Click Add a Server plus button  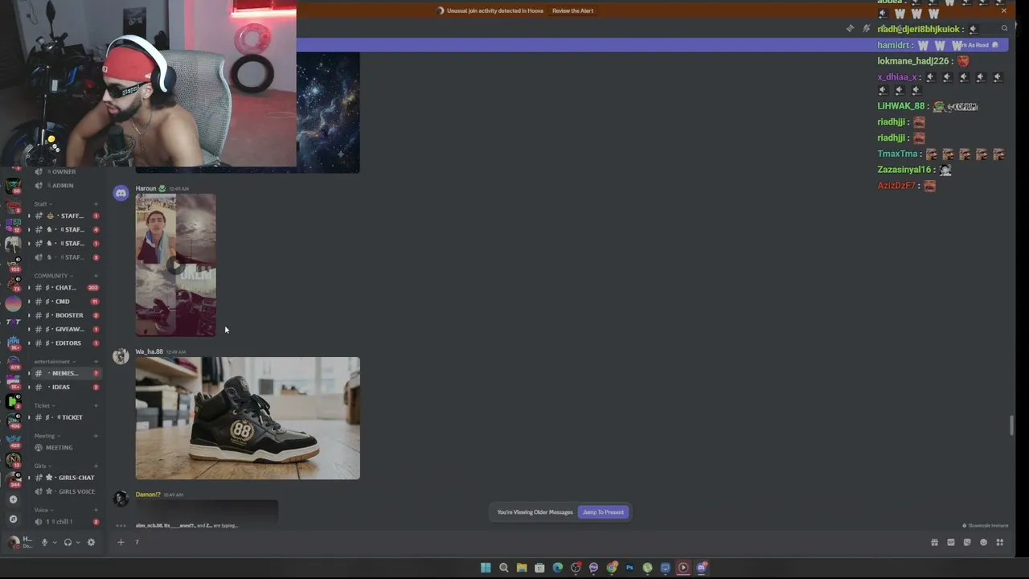pyautogui.click(x=13, y=499)
